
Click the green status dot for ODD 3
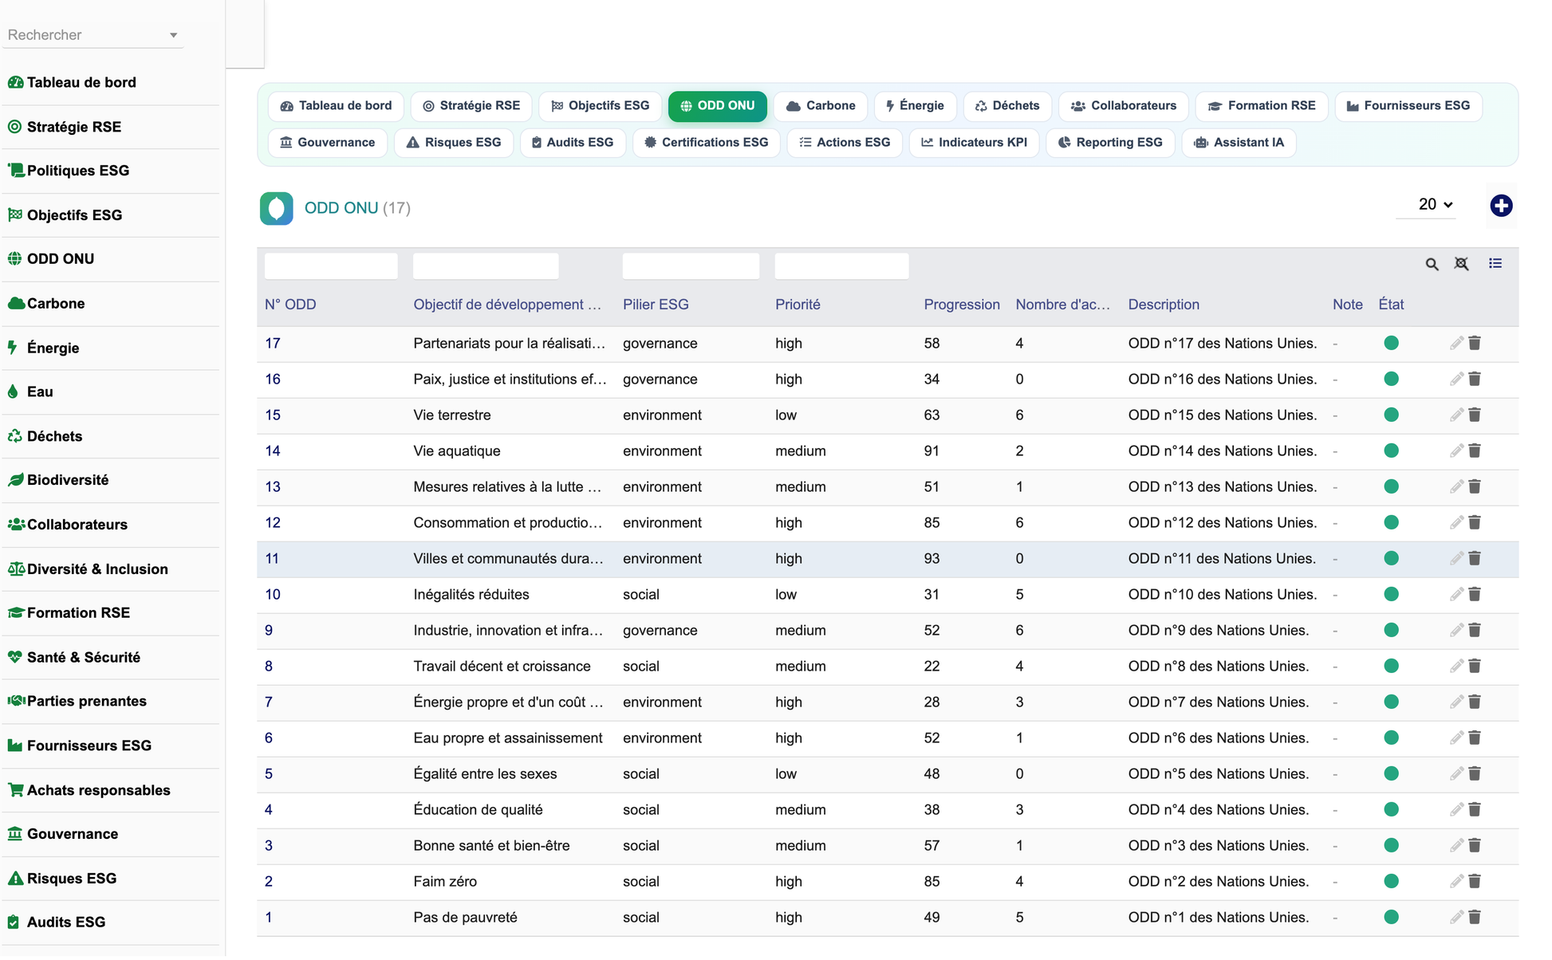[1391, 845]
